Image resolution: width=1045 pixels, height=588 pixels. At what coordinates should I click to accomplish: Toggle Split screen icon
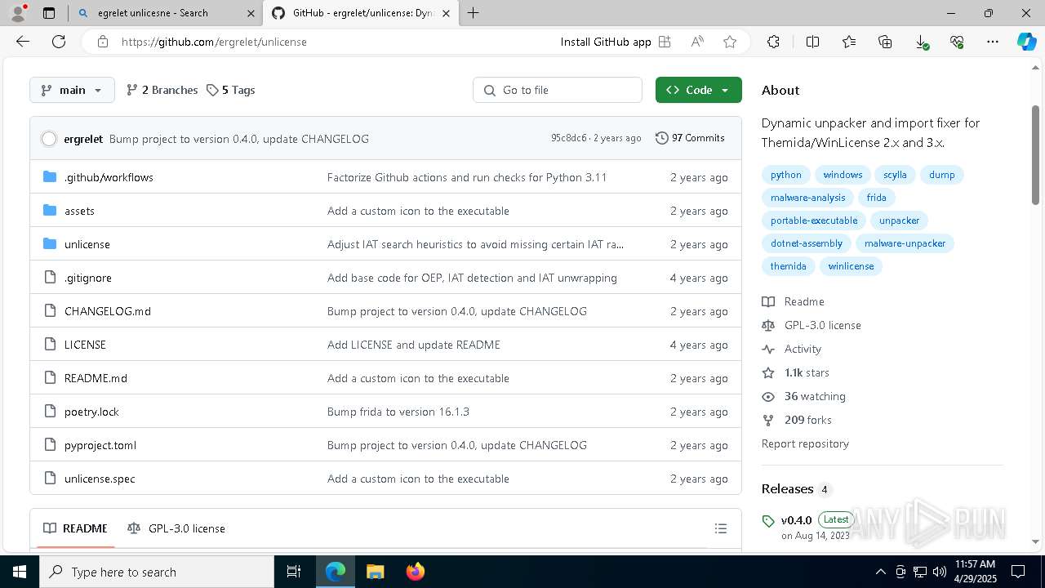[x=812, y=42]
